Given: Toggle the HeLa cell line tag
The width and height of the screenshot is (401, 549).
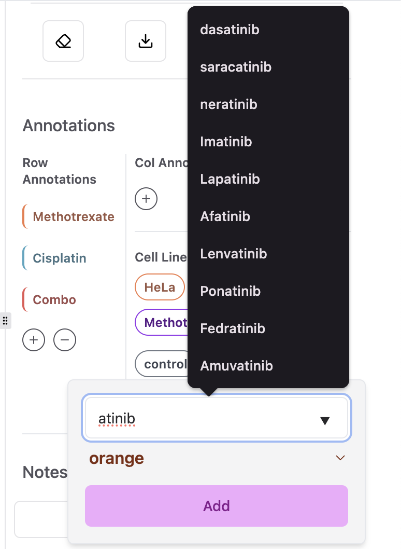Looking at the screenshot, I should 160,287.
